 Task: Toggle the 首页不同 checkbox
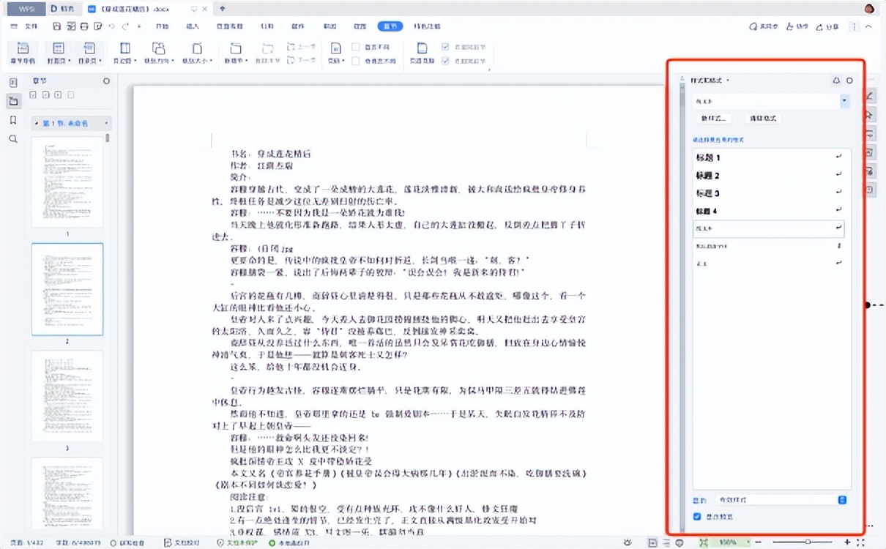coord(357,47)
